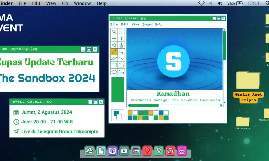Click the 'Ramadhan' speaker name
Screen dimensions: 269x161
pyautogui.click(x=173, y=94)
